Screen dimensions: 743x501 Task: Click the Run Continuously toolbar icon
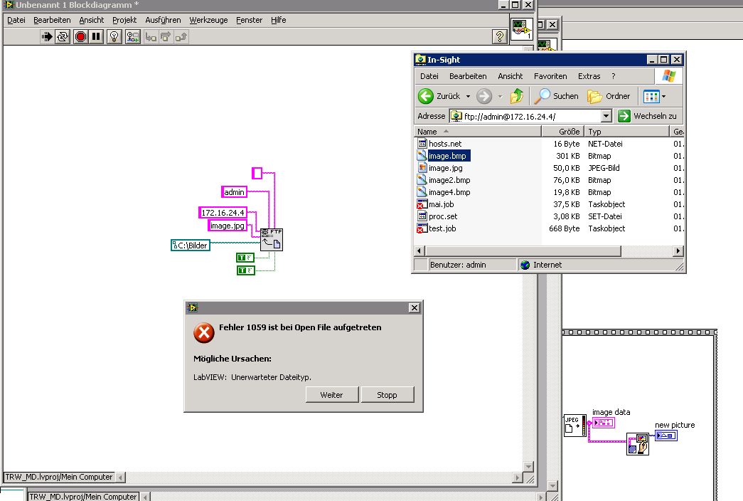[x=63, y=36]
